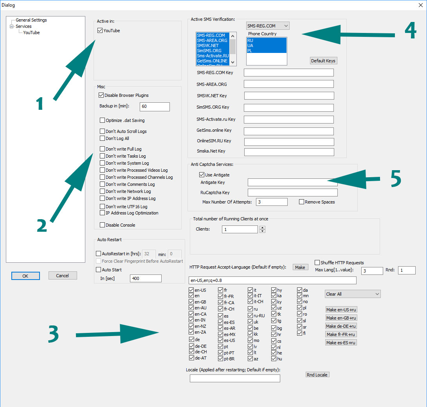Uncheck the YouTube checkbox under Active in

[x=100, y=31]
